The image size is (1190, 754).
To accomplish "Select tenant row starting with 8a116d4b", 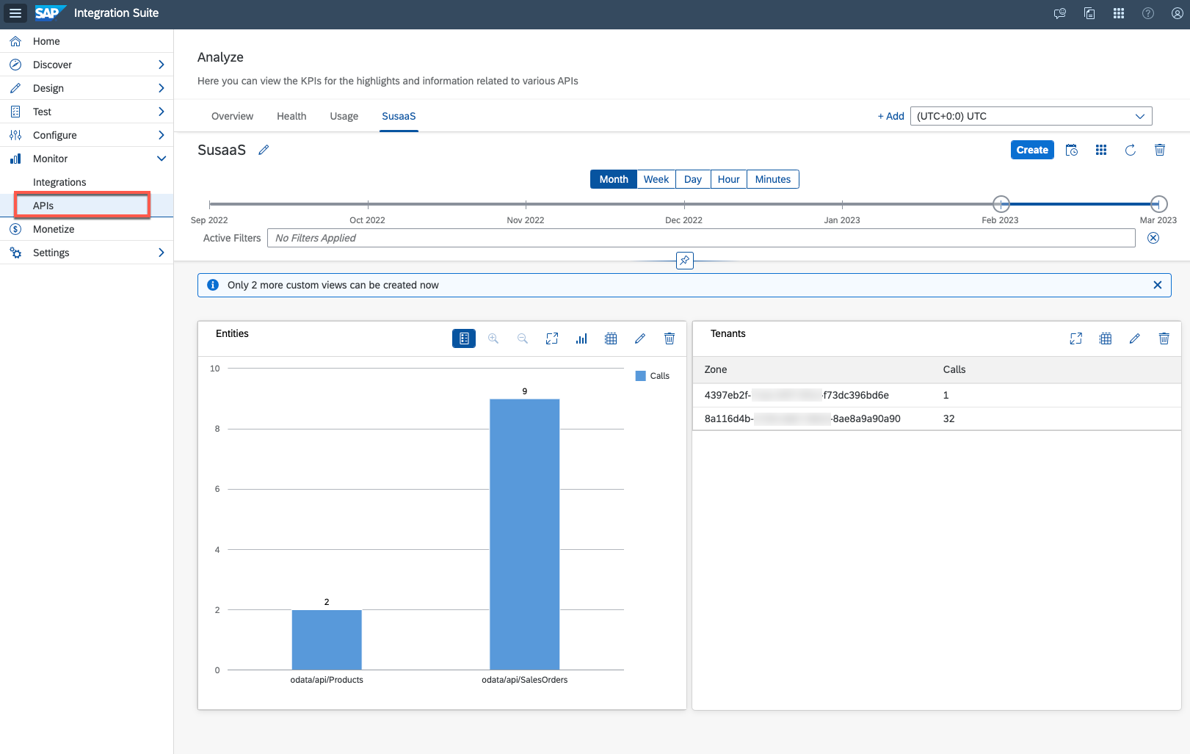I will point(937,418).
